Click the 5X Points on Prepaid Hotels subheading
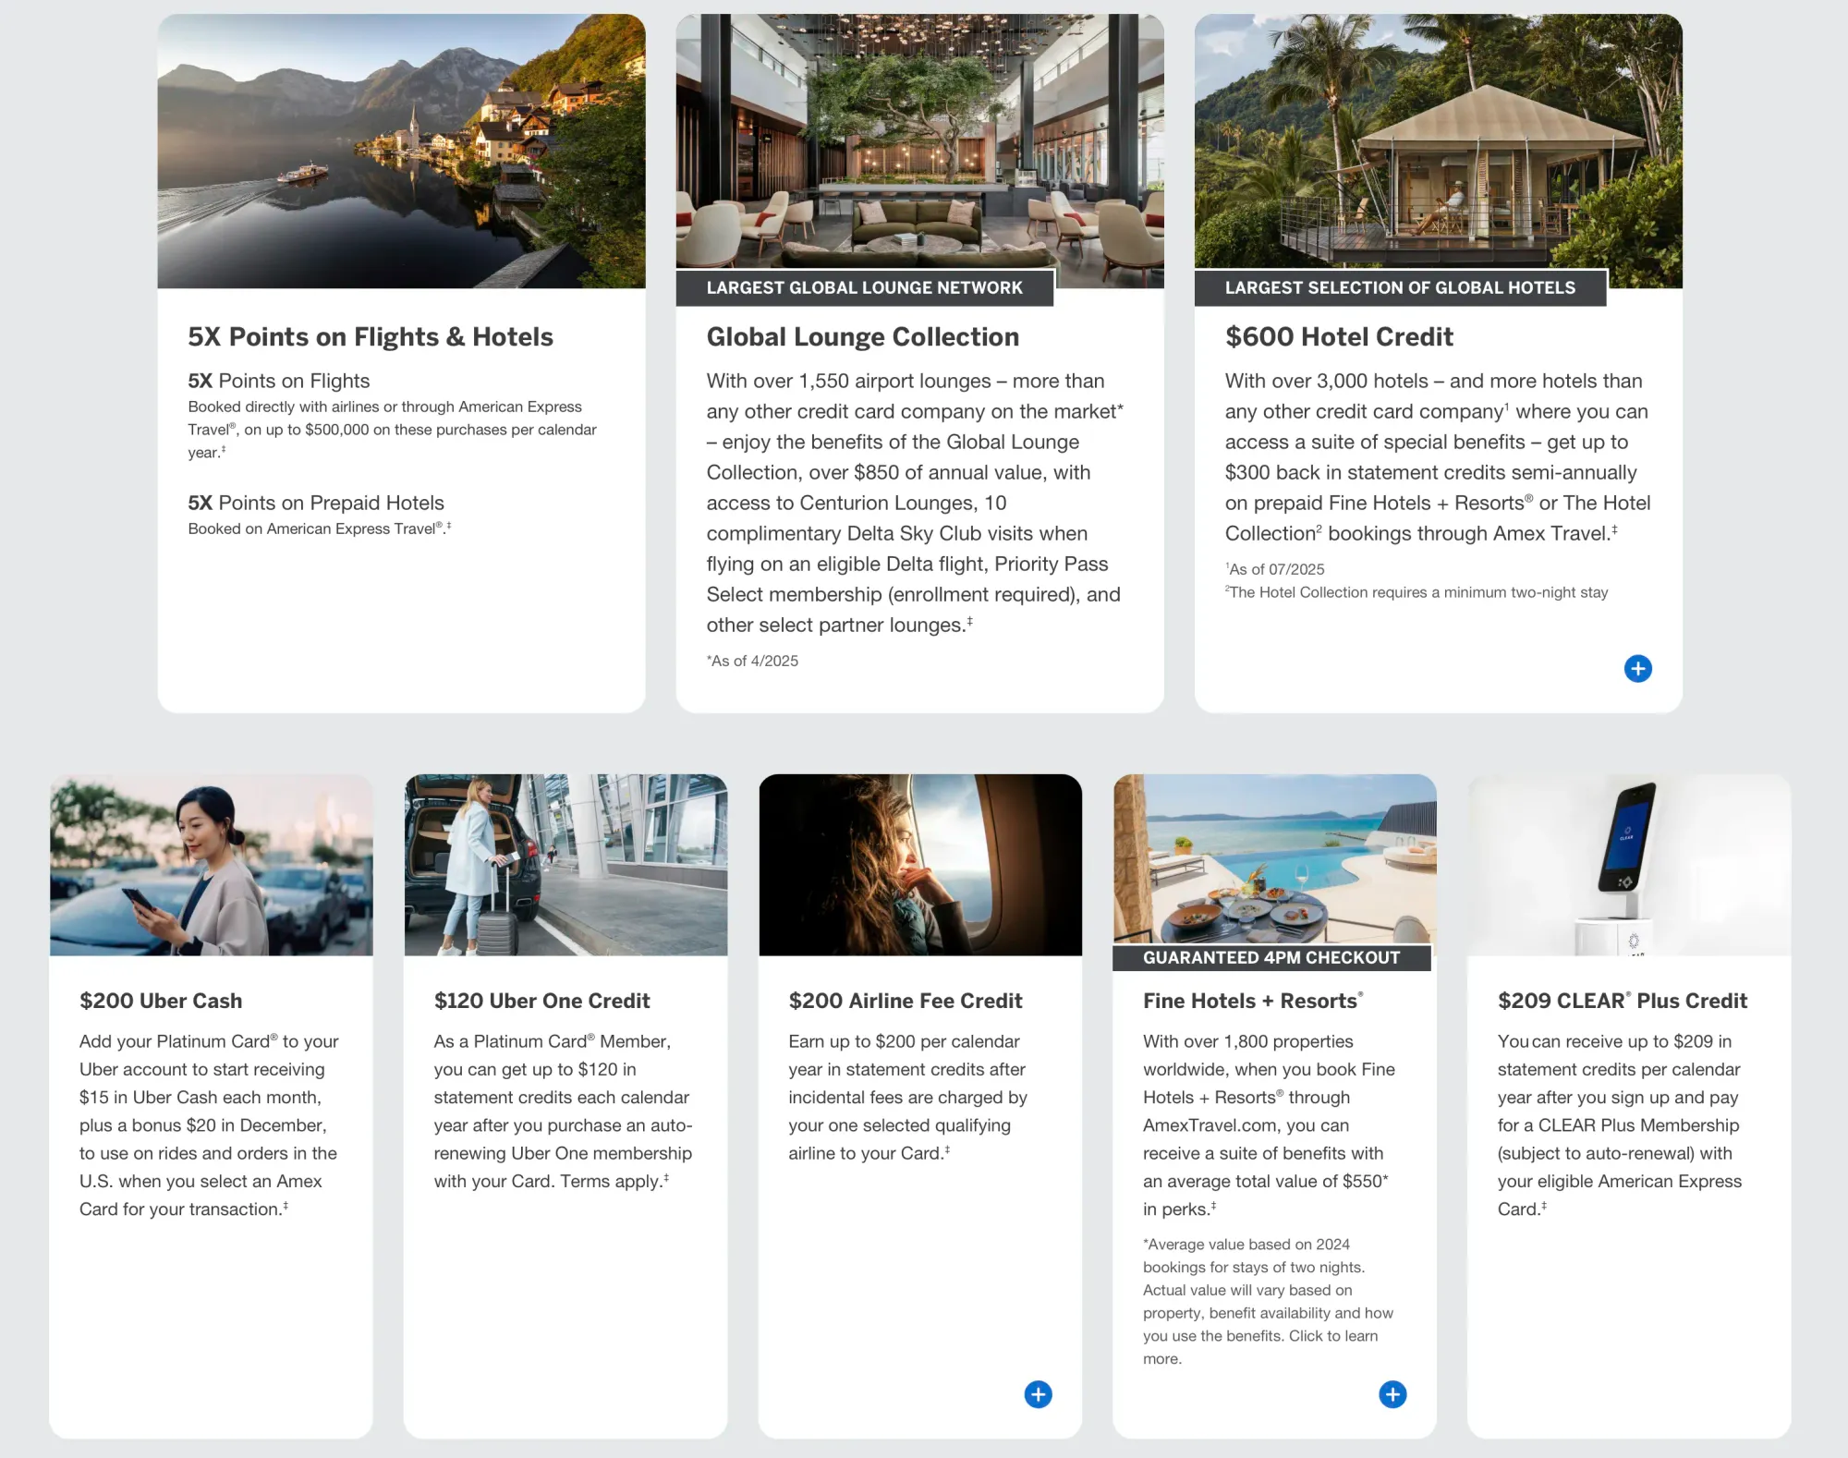 (x=316, y=503)
